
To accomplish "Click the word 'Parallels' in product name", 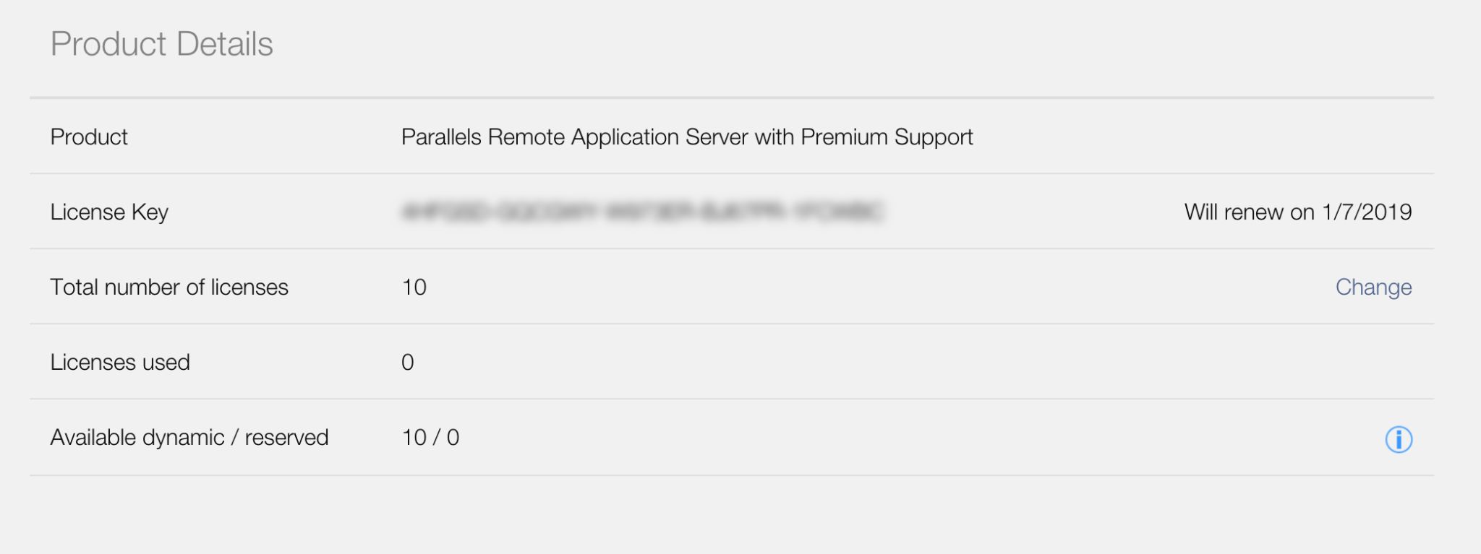I will point(441,137).
